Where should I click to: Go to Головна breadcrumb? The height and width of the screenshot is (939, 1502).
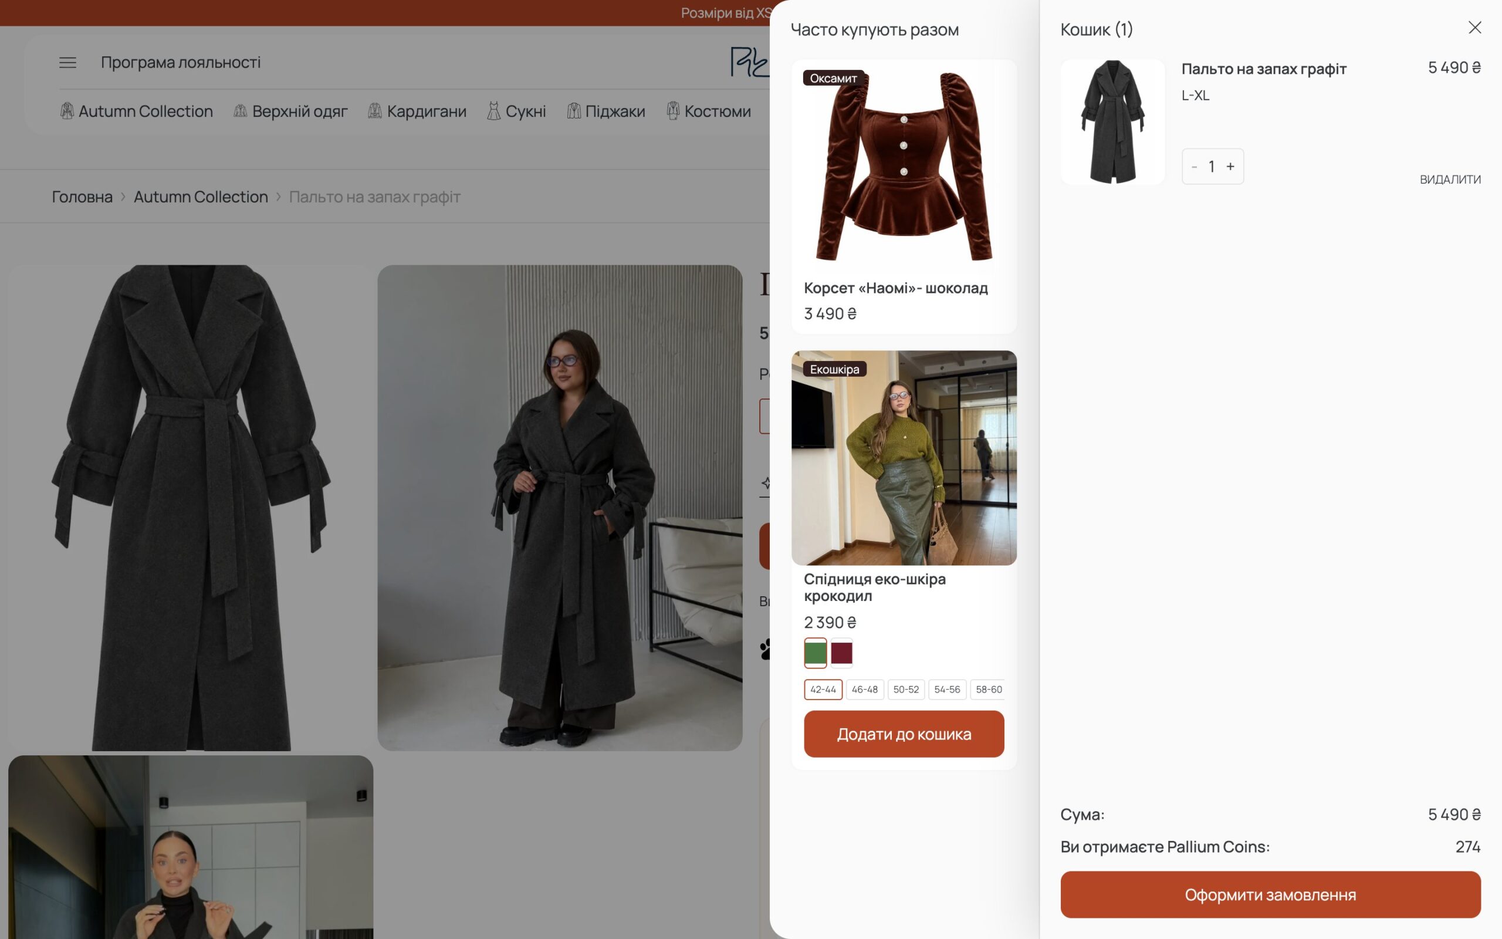tap(82, 197)
